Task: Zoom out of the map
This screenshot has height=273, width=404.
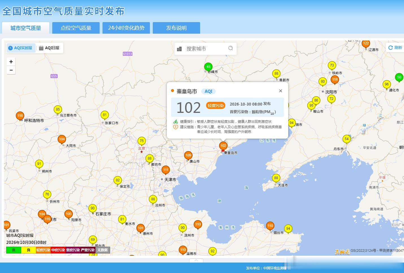Action: pyautogui.click(x=11, y=70)
